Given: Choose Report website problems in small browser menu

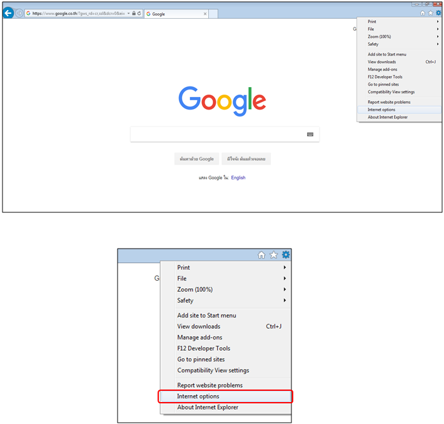Looking at the screenshot, I should (x=399, y=102).
